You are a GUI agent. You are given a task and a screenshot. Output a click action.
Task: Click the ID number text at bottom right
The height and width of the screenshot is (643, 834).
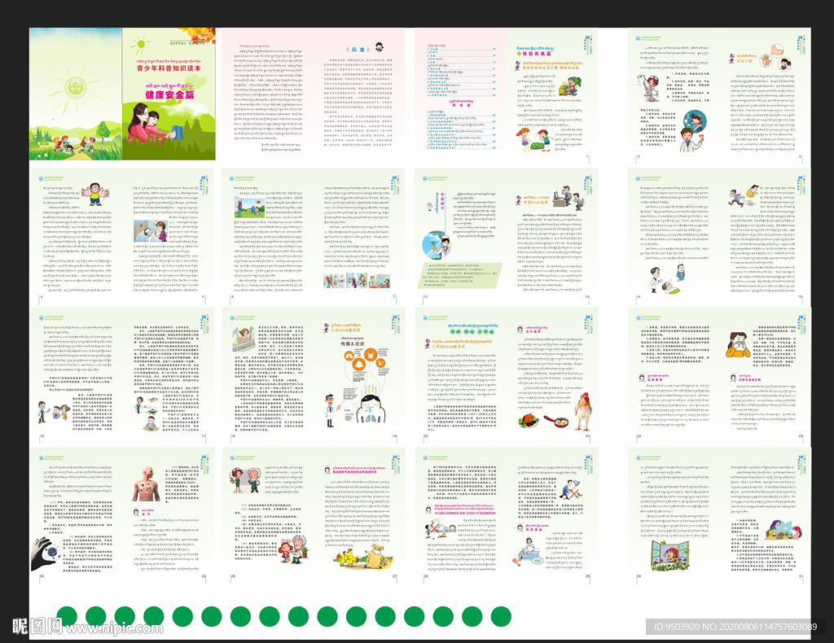(x=732, y=627)
